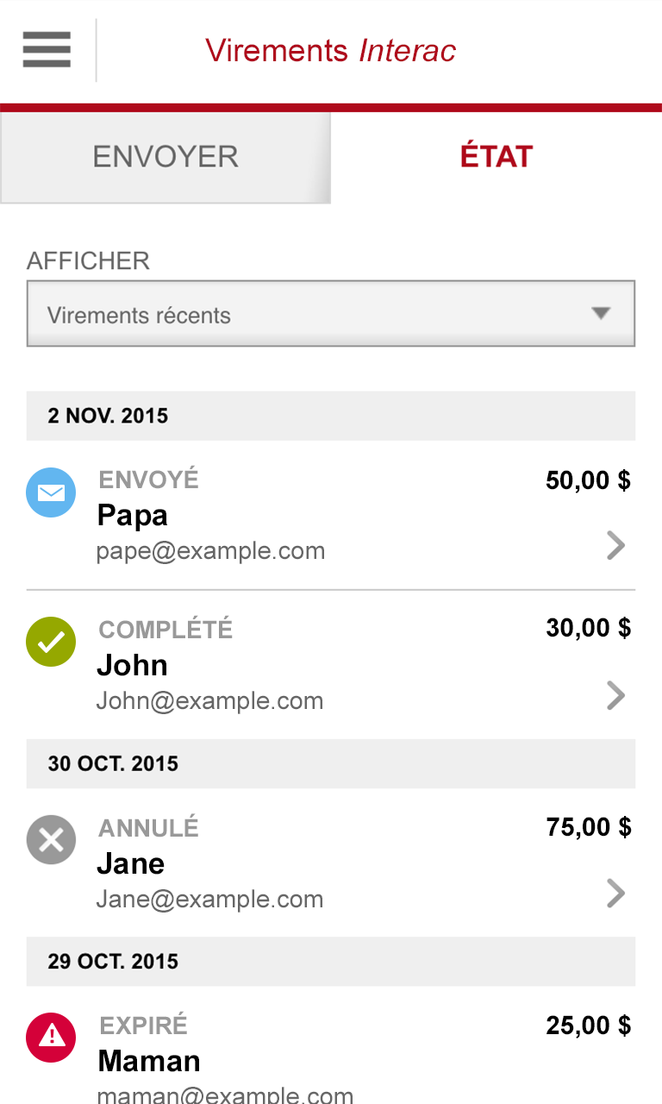
Task: Open the Virements récents dropdown
Action: (331, 314)
